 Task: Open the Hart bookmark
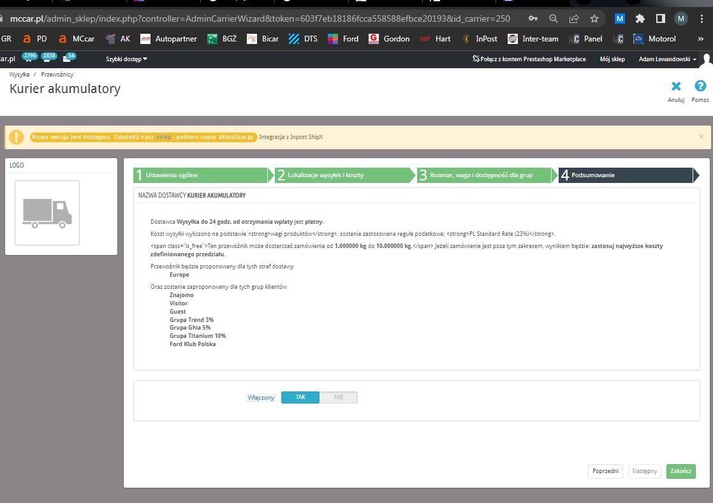(435, 39)
